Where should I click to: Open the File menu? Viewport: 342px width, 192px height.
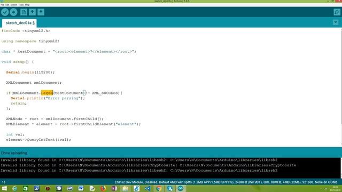click(x=2, y=5)
